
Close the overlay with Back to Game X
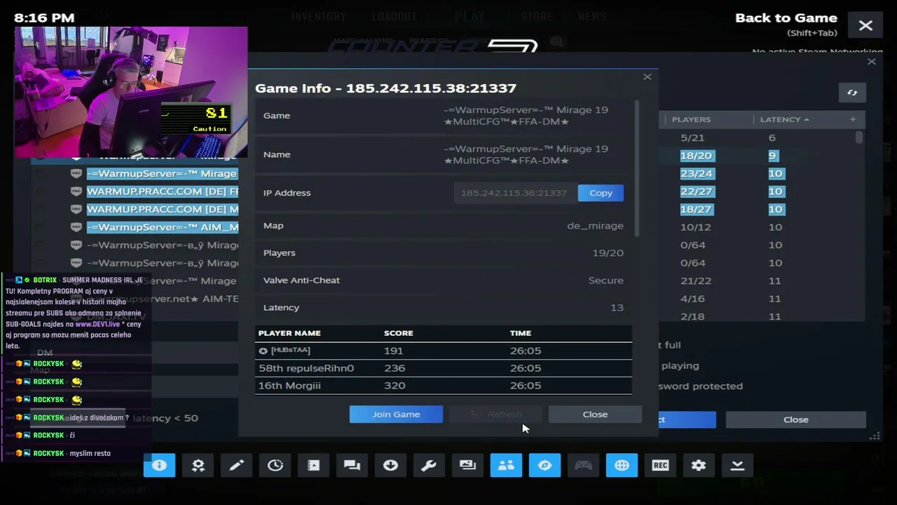[x=865, y=26]
